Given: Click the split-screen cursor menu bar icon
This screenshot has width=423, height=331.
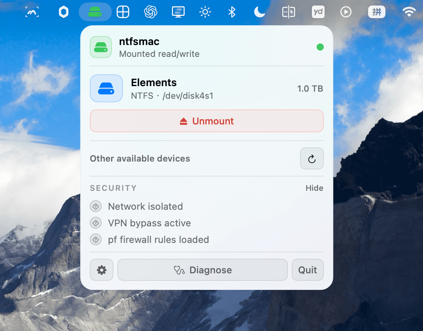Looking at the screenshot, I should 288,12.
